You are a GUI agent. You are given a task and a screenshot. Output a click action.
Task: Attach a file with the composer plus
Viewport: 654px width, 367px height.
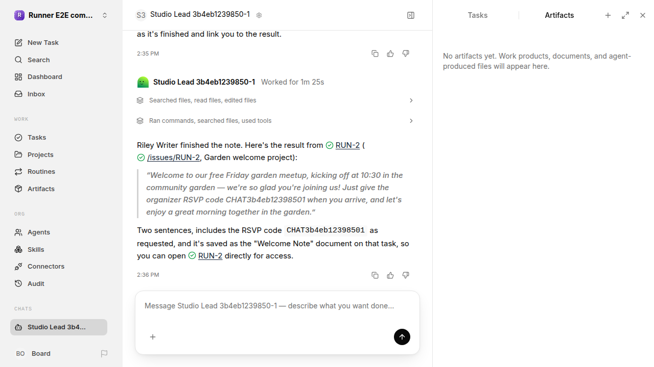click(x=153, y=337)
